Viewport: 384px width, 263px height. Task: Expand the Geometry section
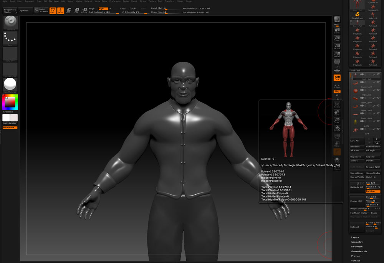pos(357,242)
